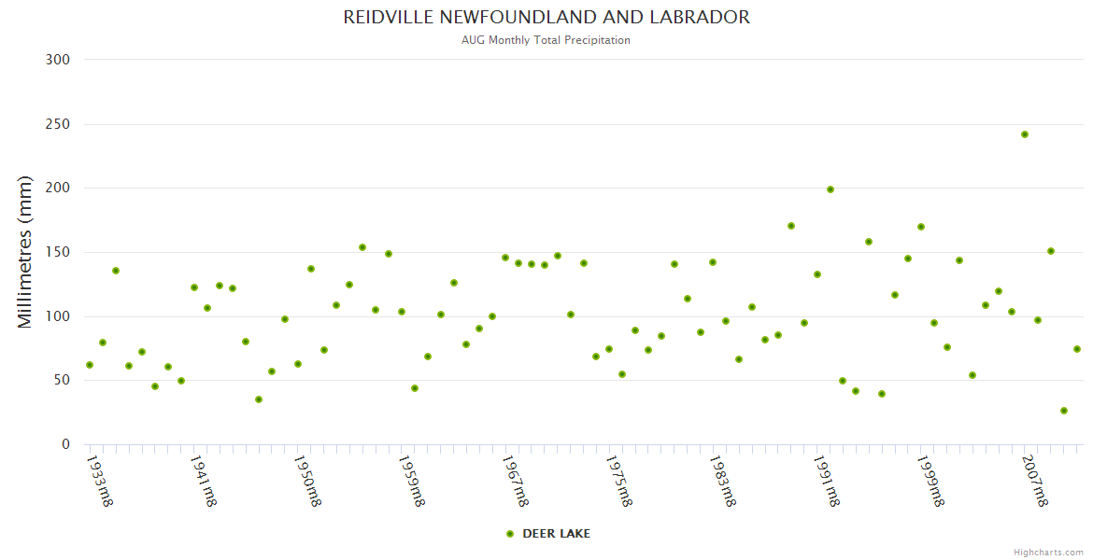Select the 1967m8 x-axis label

(516, 482)
